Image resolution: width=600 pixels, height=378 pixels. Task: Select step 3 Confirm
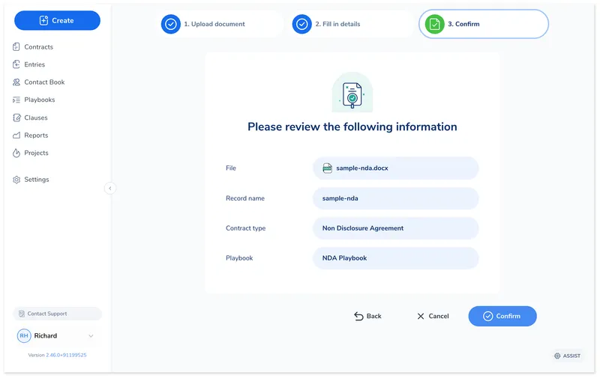pyautogui.click(x=484, y=24)
